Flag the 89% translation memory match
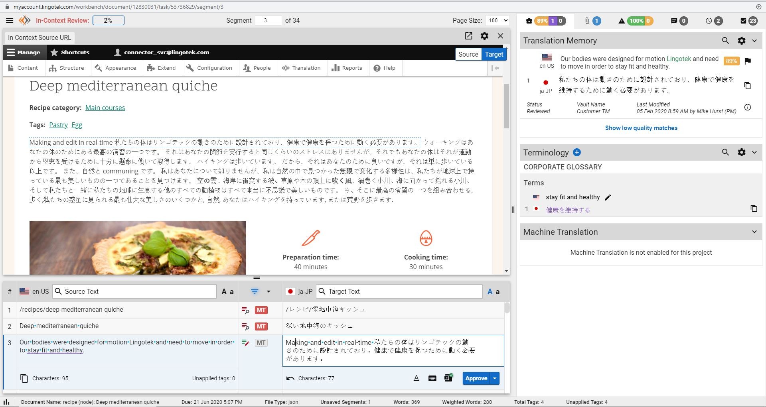The image size is (766, 407). coord(748,61)
